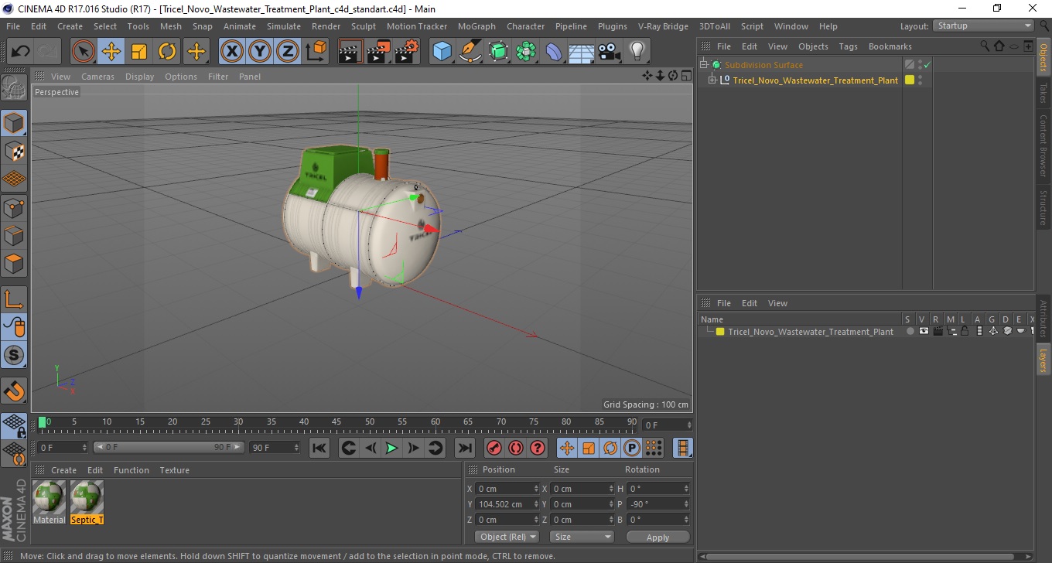The image size is (1052, 563).
Task: Toggle coordinate system icon
Action: pos(316,52)
